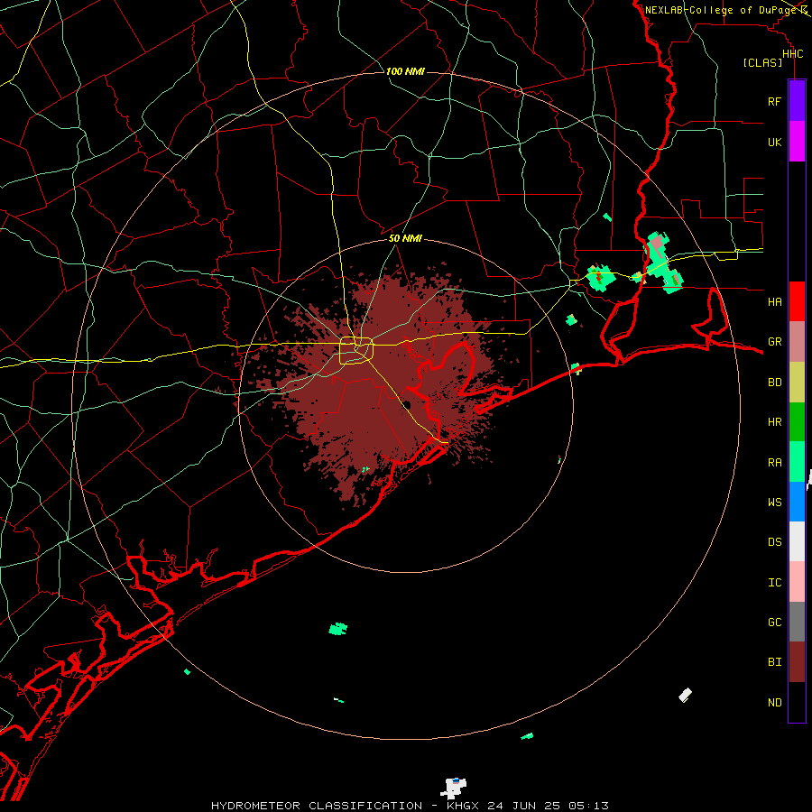Click the ND legend label
This screenshot has height=812, width=812.
coord(775,702)
